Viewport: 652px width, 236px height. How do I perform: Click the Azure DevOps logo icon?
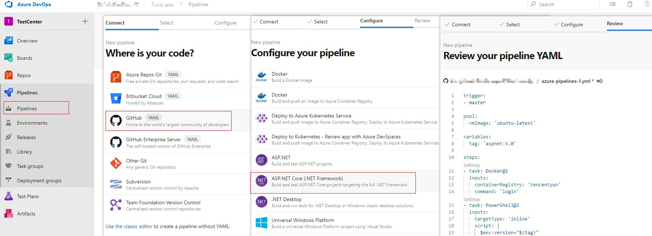click(x=9, y=4)
